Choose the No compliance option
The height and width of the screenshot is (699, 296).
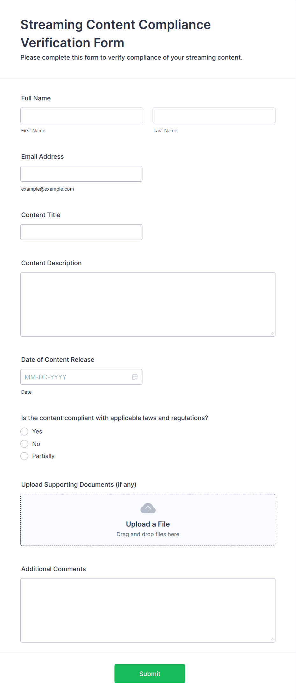point(25,444)
